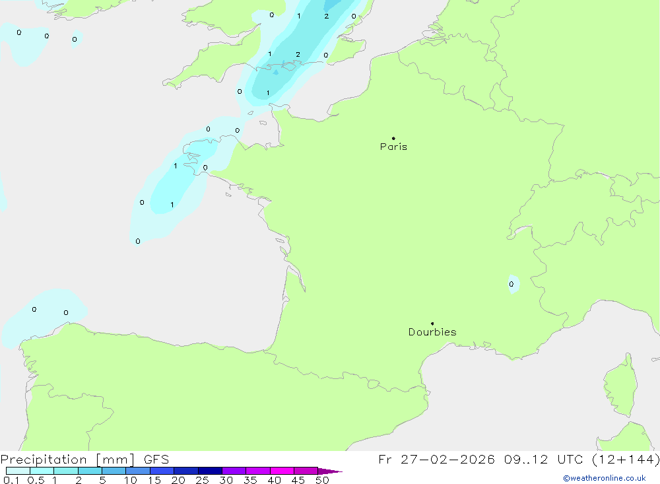Pick the 15–20 mm royal-blue legend swatch

pyautogui.click(x=162, y=471)
